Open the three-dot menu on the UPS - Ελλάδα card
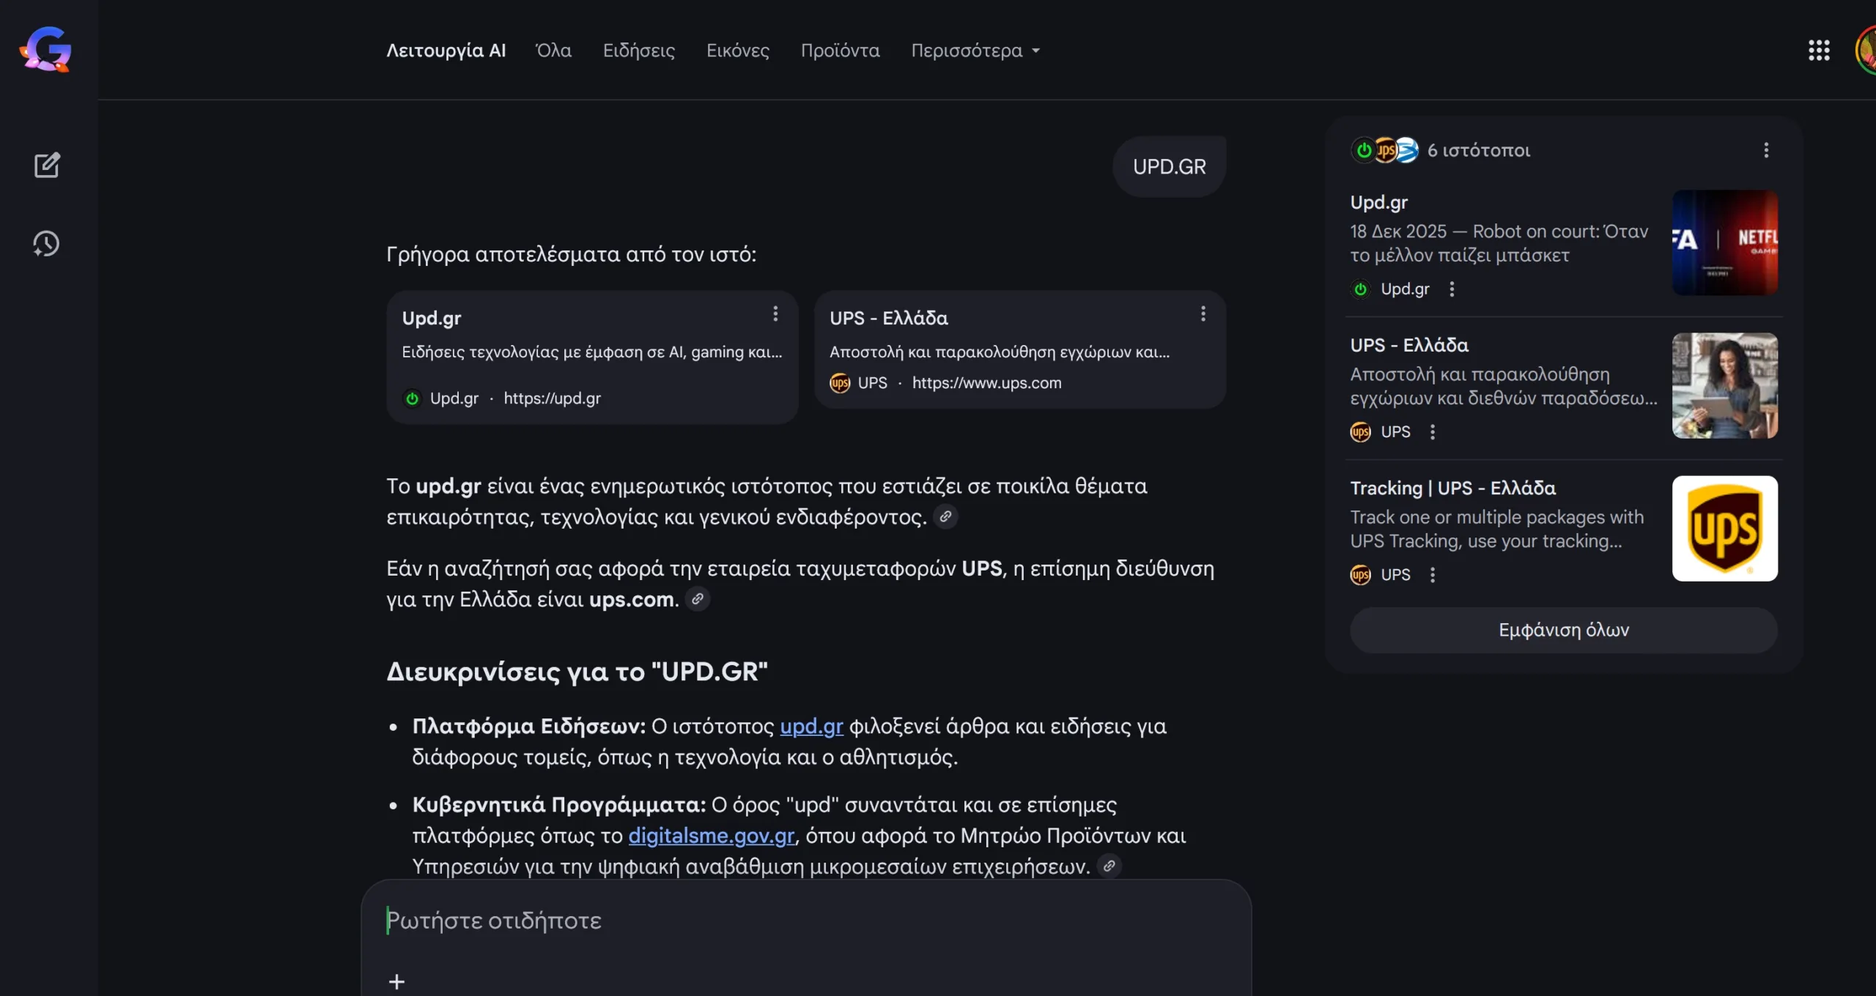1876x996 pixels. tap(1202, 313)
